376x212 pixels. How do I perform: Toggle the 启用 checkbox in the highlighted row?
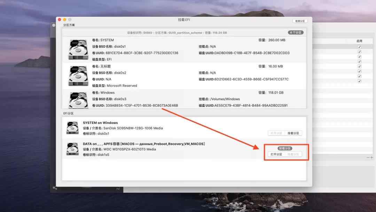(x=359, y=47)
